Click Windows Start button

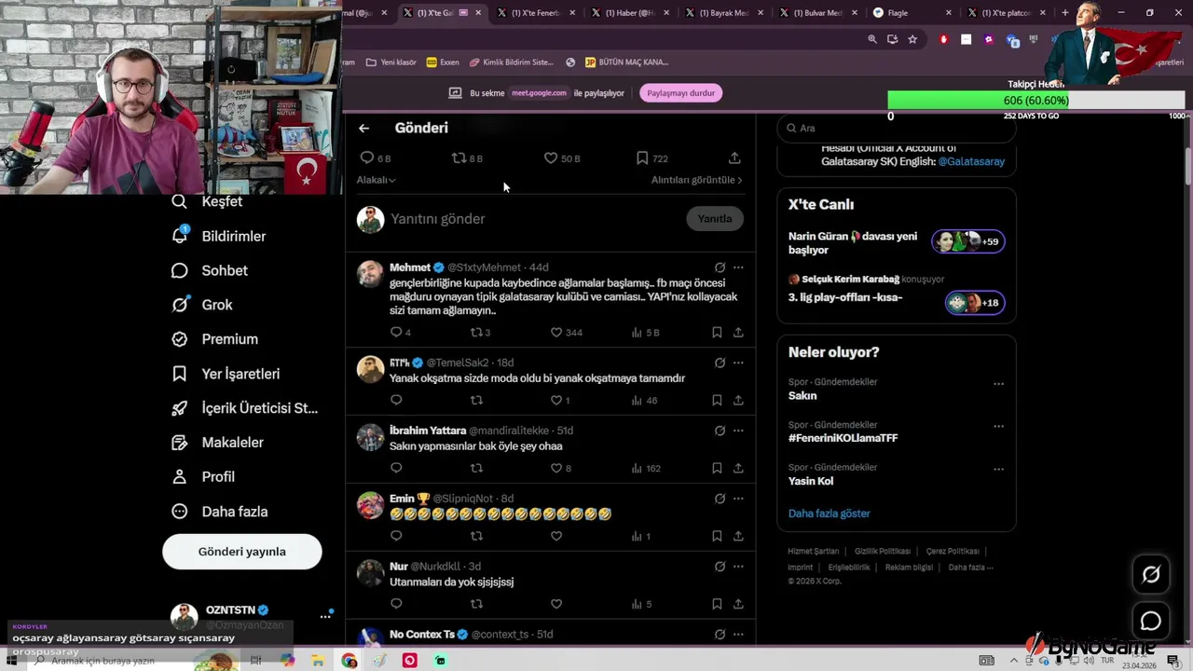click(x=11, y=661)
